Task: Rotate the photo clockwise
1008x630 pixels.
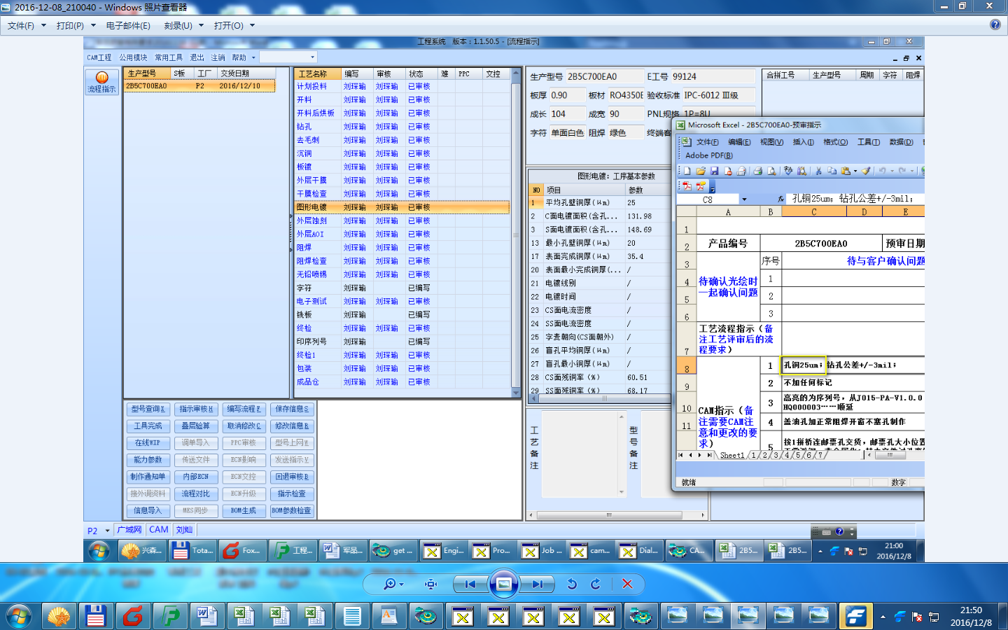Action: pos(596,584)
